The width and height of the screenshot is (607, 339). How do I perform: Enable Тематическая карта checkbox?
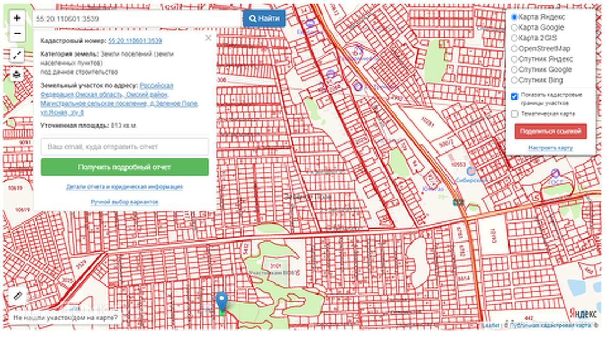point(514,114)
